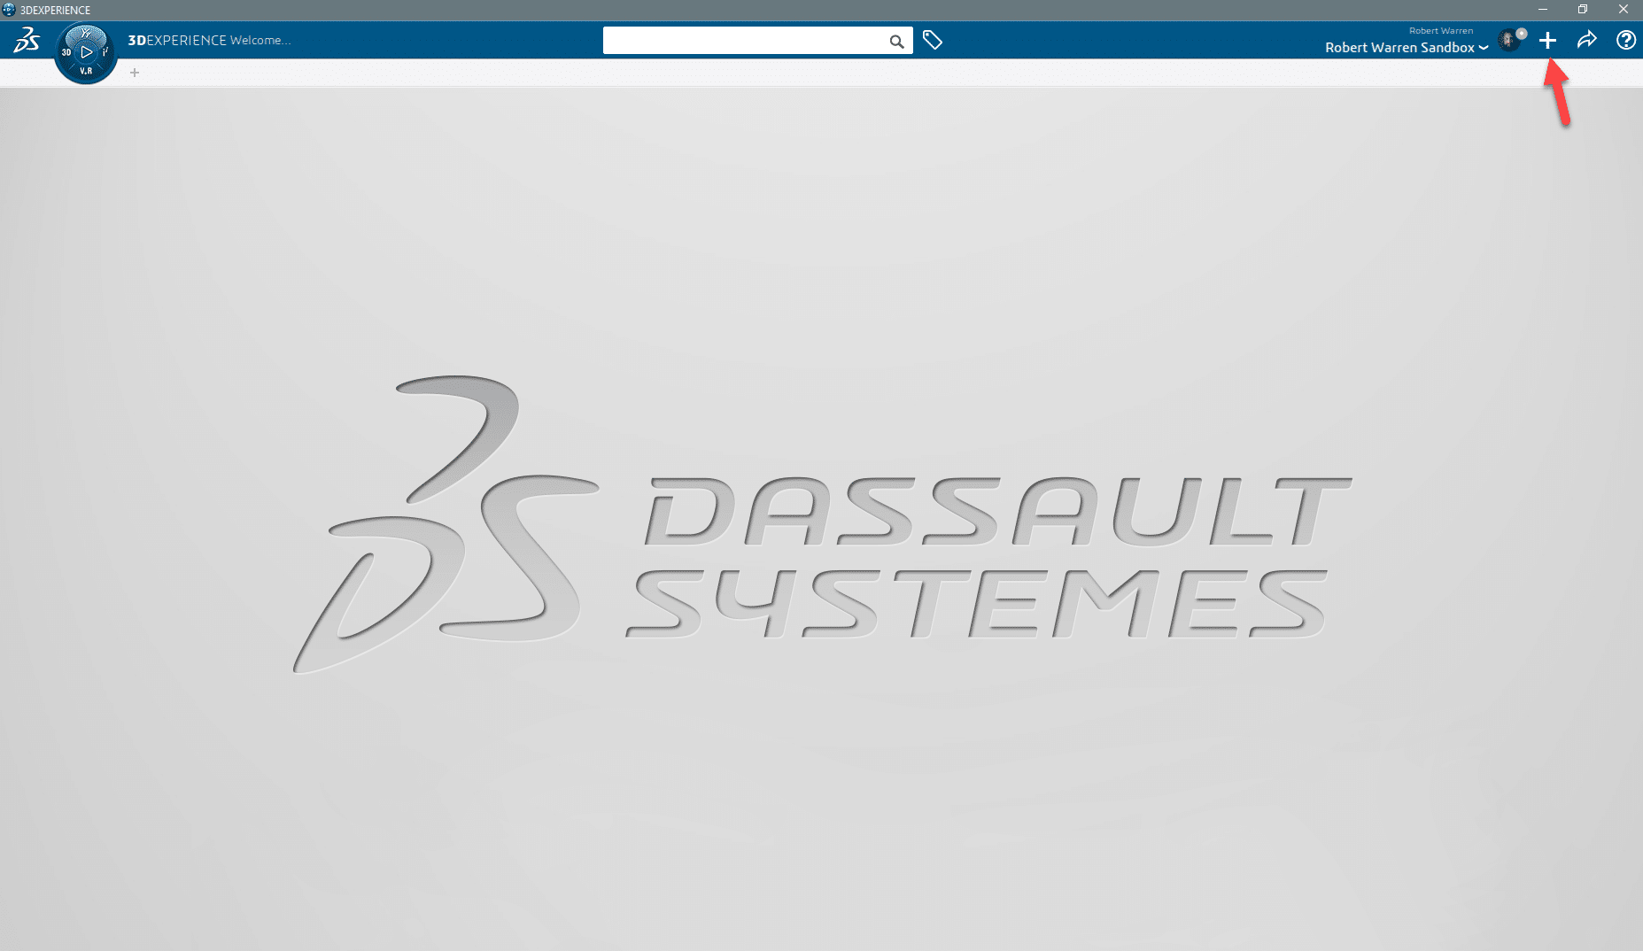
Task: Select the compass V.R south quadrant
Action: pos(86,71)
